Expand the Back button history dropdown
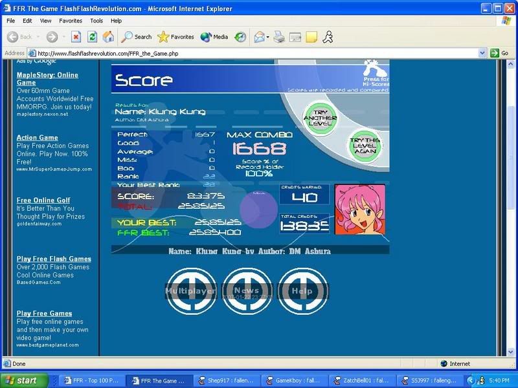Viewport: 518px width, 388px height. (x=38, y=37)
